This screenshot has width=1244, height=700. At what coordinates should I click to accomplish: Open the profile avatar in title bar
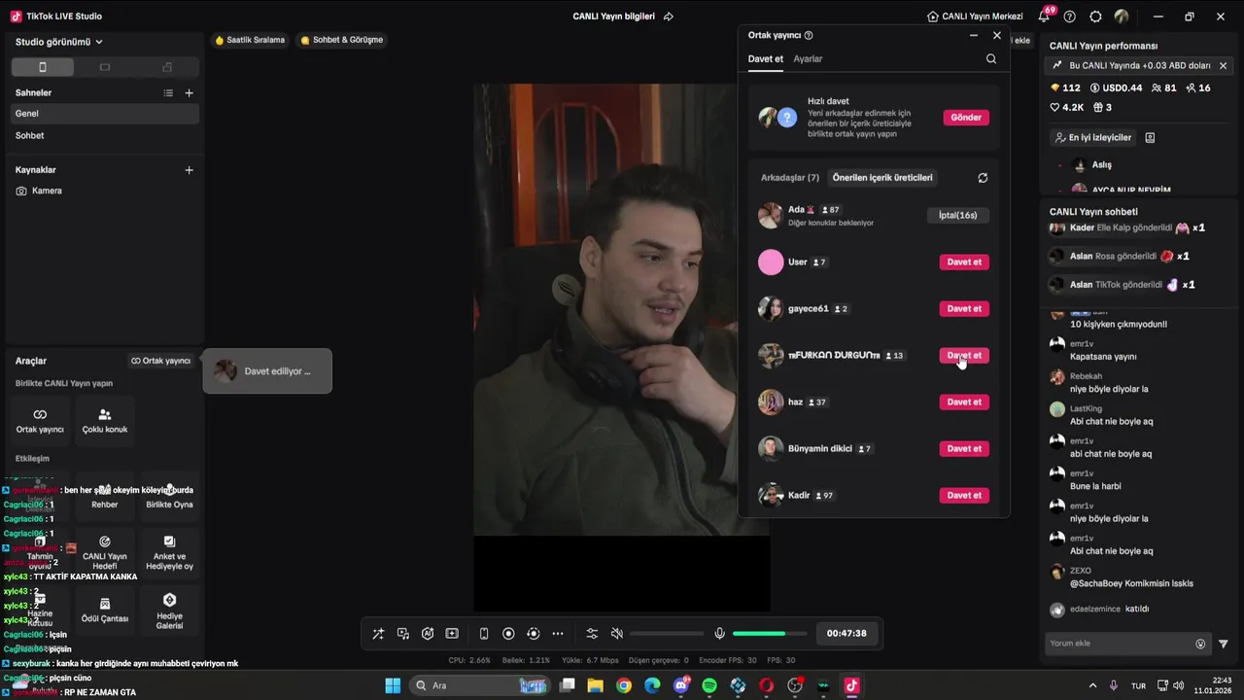(x=1122, y=17)
